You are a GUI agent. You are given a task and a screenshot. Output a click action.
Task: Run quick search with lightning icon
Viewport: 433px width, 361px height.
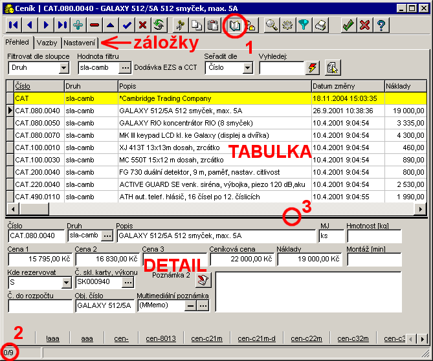click(313, 67)
